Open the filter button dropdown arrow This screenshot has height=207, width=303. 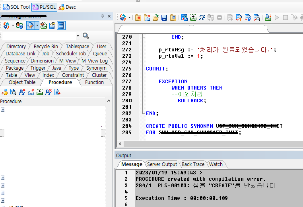pyautogui.click(x=37, y=25)
